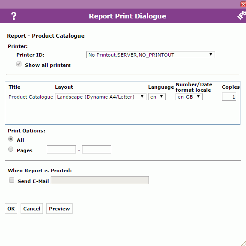This screenshot has height=246, width=246.
Task: Open the Language dropdown showing en
Action: point(157,97)
